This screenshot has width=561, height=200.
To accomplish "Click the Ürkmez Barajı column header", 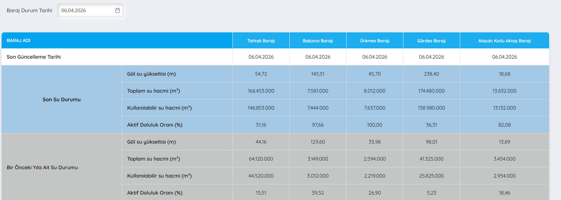I will 374,41.
